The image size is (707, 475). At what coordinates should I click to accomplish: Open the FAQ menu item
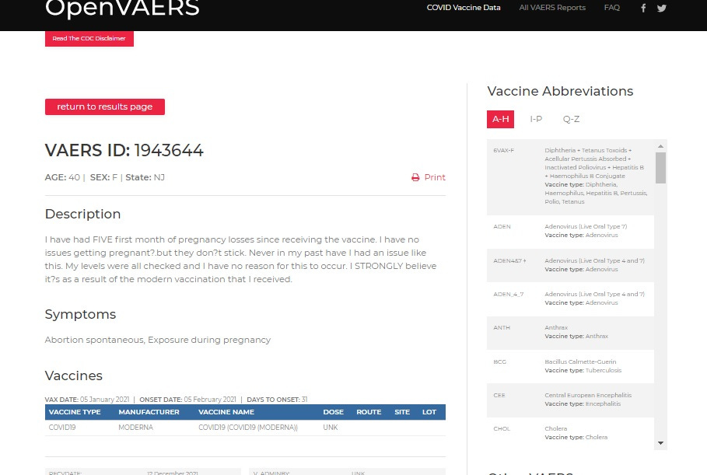[x=612, y=8]
